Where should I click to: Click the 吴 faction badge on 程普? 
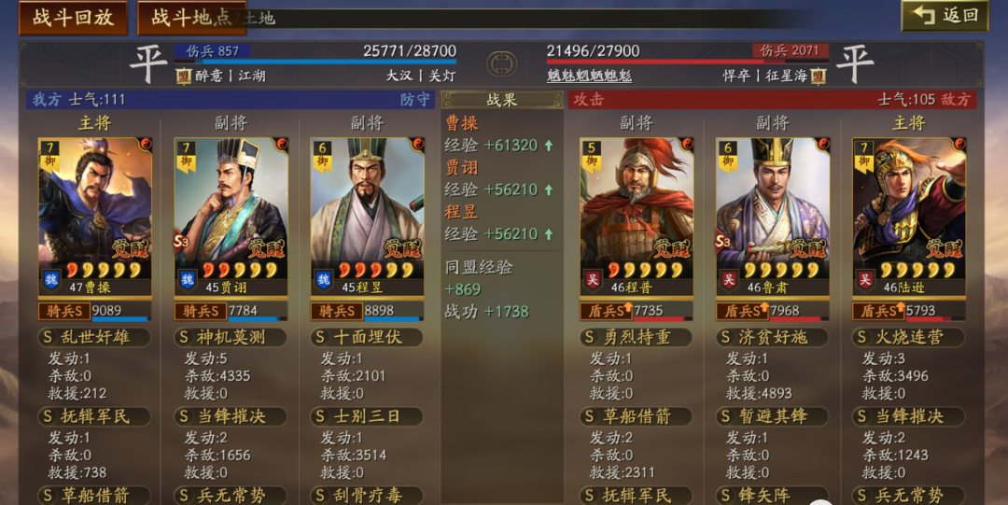click(x=594, y=280)
